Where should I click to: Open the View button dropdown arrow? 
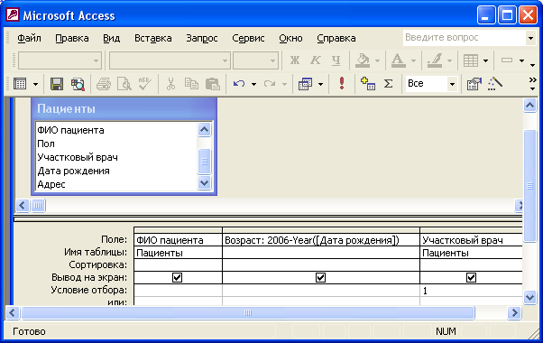tap(35, 84)
